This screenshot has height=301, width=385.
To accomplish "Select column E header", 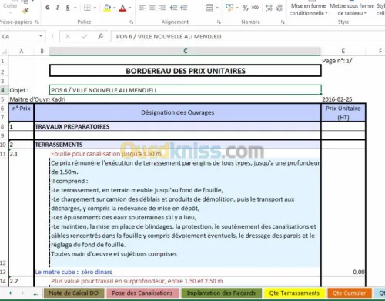I will tap(343, 52).
